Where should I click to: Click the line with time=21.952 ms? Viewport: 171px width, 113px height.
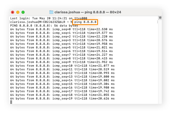(61, 62)
